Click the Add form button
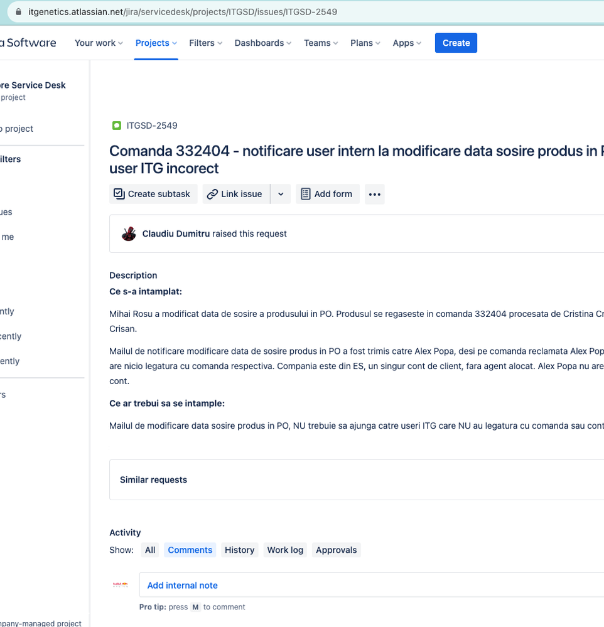Image resolution: width=604 pixels, height=627 pixels. pyautogui.click(x=328, y=195)
